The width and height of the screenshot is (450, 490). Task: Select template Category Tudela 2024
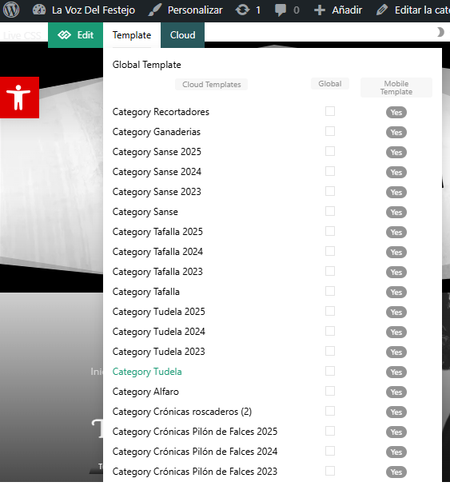159,333
